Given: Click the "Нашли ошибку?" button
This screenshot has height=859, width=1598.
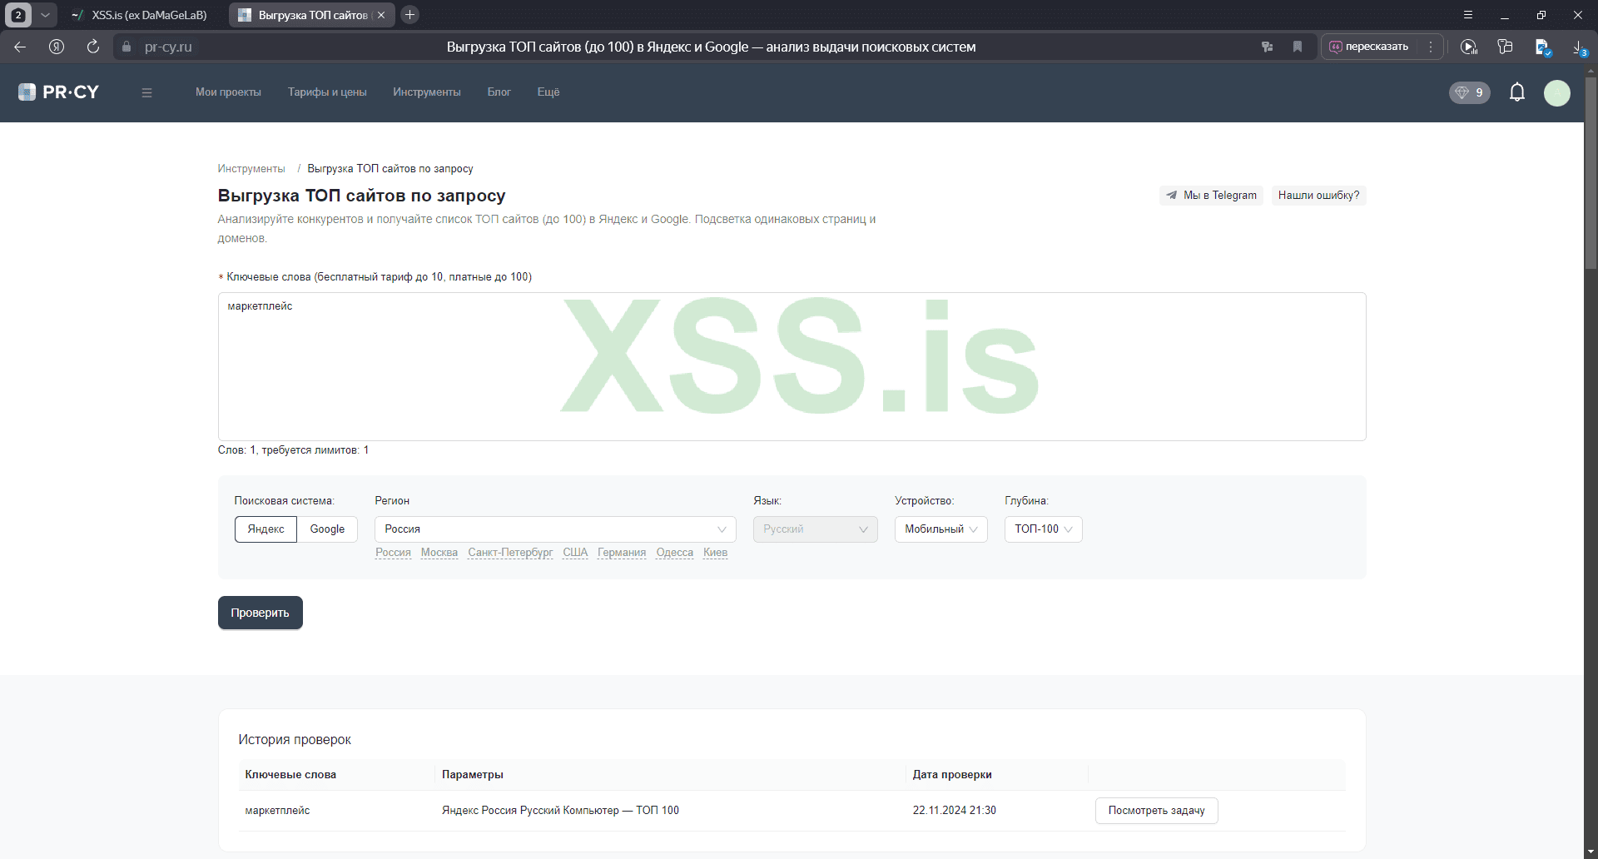Looking at the screenshot, I should (x=1318, y=196).
